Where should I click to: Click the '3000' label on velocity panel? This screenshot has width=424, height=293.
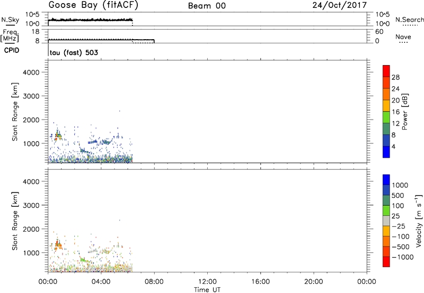pos(31,205)
